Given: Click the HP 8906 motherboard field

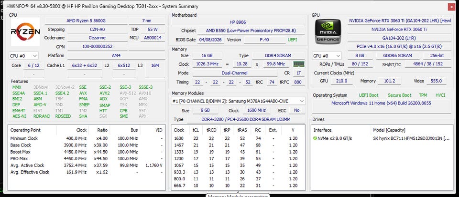Looking at the screenshot, I should [238, 22].
